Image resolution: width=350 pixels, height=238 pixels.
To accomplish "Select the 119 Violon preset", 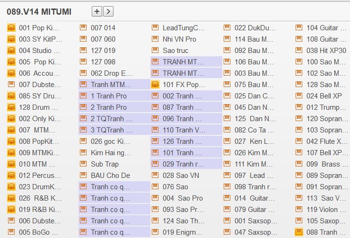I will (326, 210).
